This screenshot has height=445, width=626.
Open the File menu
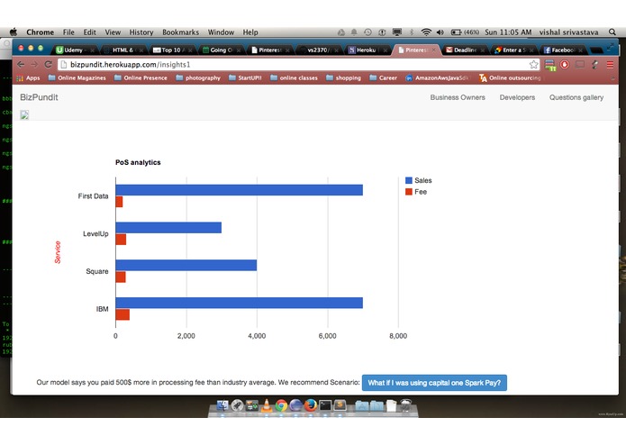(68, 32)
